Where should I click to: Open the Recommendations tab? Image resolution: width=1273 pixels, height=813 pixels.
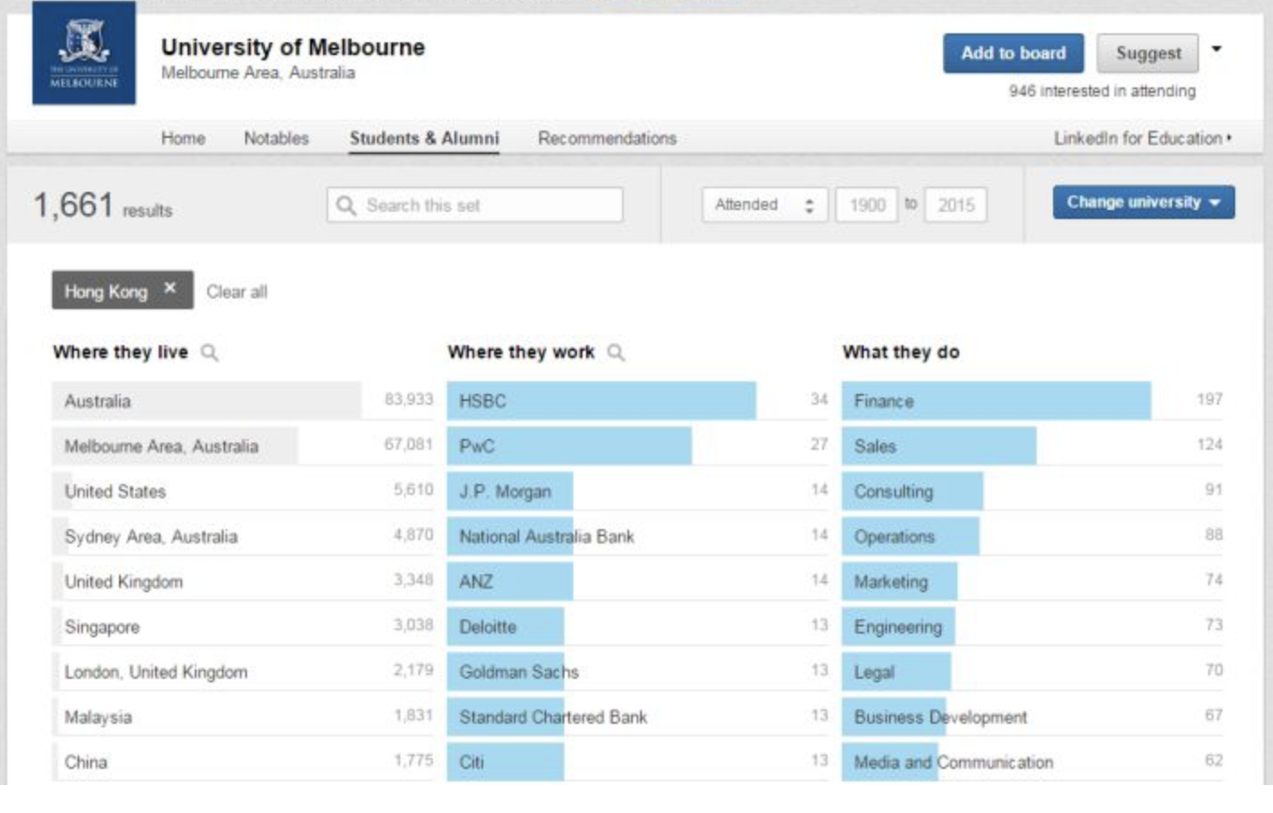click(607, 139)
